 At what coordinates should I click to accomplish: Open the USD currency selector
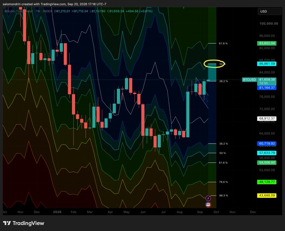[x=269, y=11]
